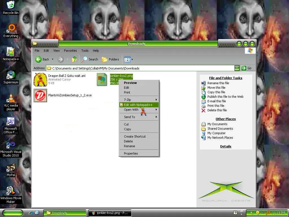Click the Delete this file red X icon
The image size is (289, 217).
point(203,110)
